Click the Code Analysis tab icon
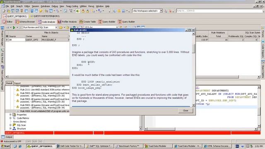The height and width of the screenshot is (149, 265). coord(39,22)
